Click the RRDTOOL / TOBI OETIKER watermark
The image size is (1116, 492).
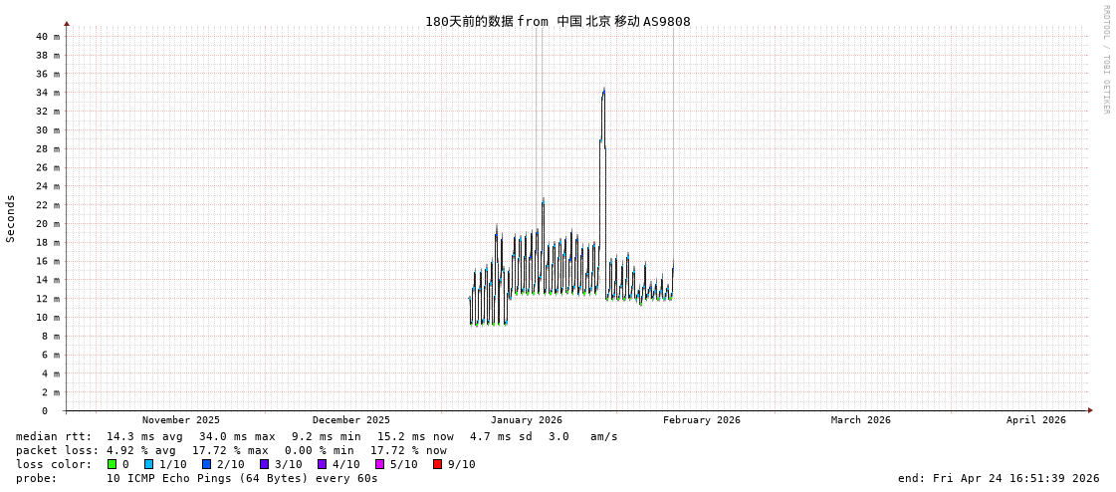click(x=1105, y=60)
